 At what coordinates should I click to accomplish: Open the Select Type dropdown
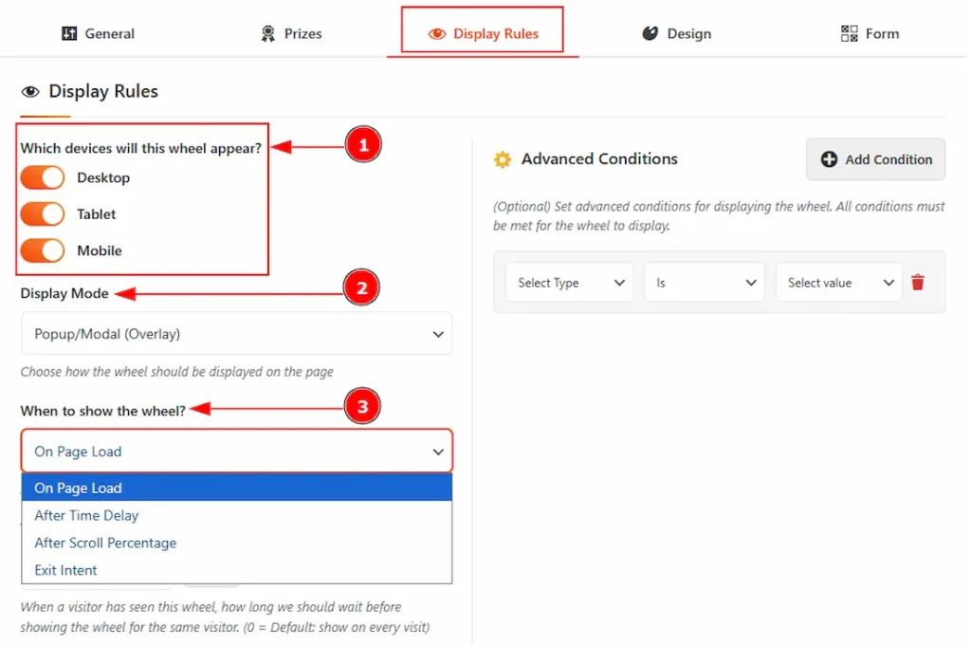(568, 282)
